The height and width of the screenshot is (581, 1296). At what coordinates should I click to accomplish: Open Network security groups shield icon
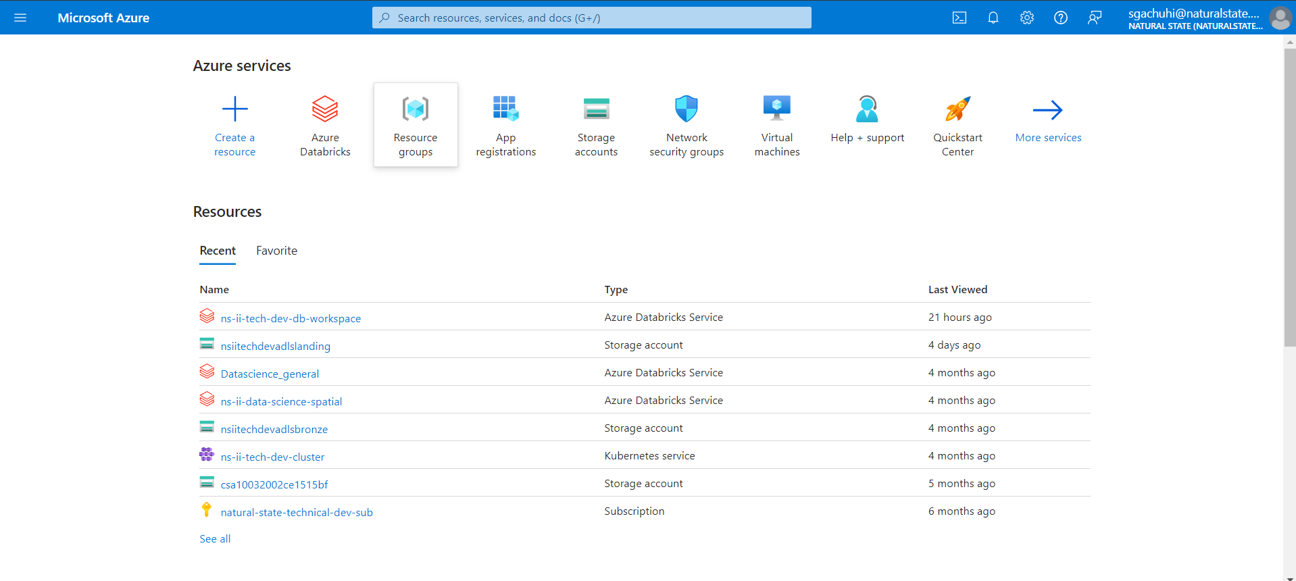[687, 109]
